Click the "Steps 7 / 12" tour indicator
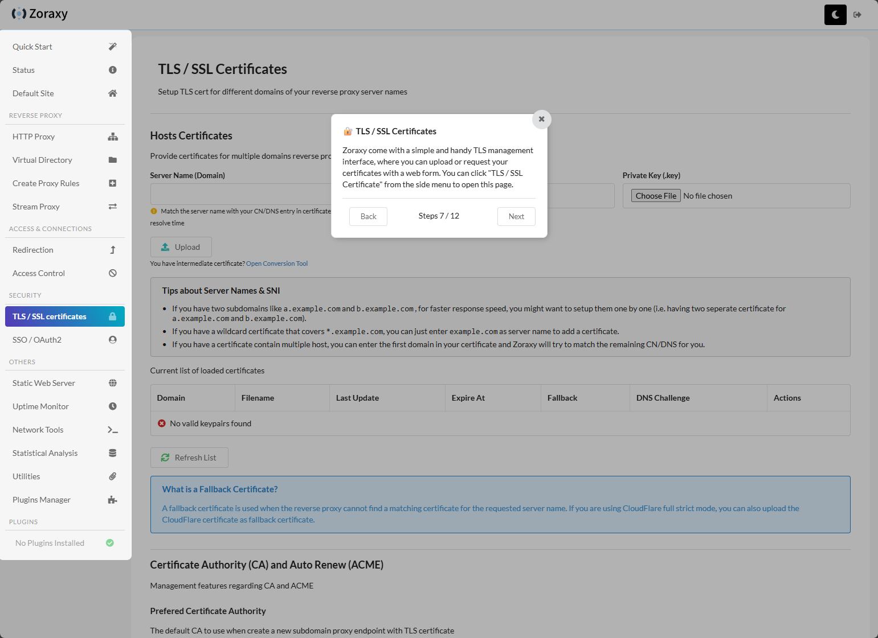This screenshot has width=878, height=638. pyautogui.click(x=439, y=216)
